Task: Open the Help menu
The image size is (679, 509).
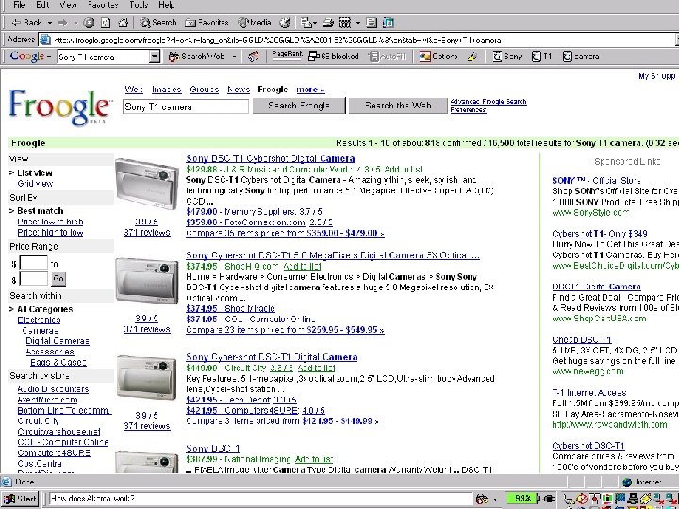Action: point(166,5)
